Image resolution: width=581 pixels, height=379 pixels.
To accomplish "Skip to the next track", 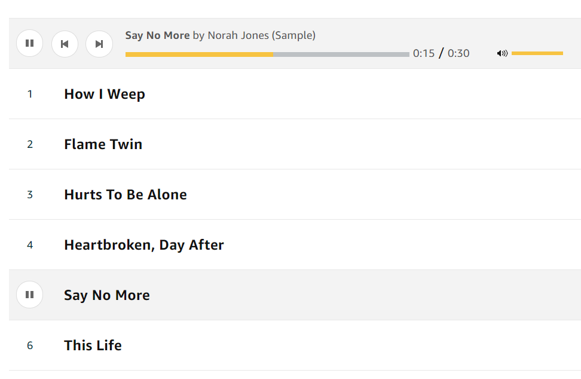I will point(99,44).
